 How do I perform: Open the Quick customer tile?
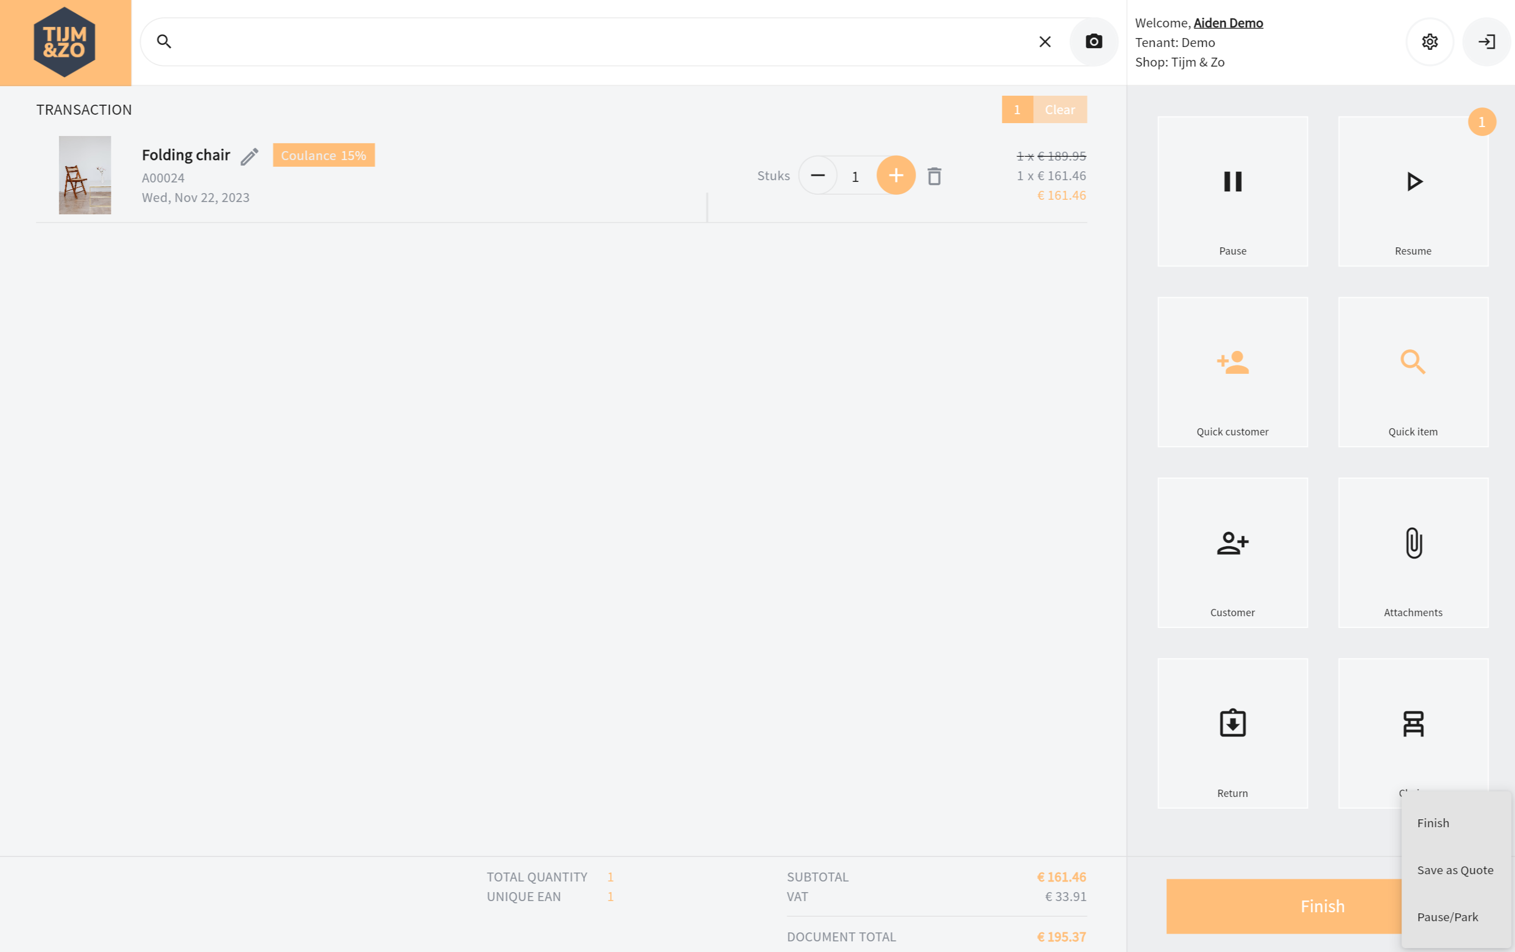click(1232, 371)
